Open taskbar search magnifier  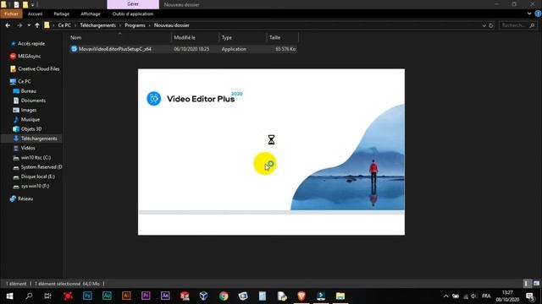click(29, 296)
